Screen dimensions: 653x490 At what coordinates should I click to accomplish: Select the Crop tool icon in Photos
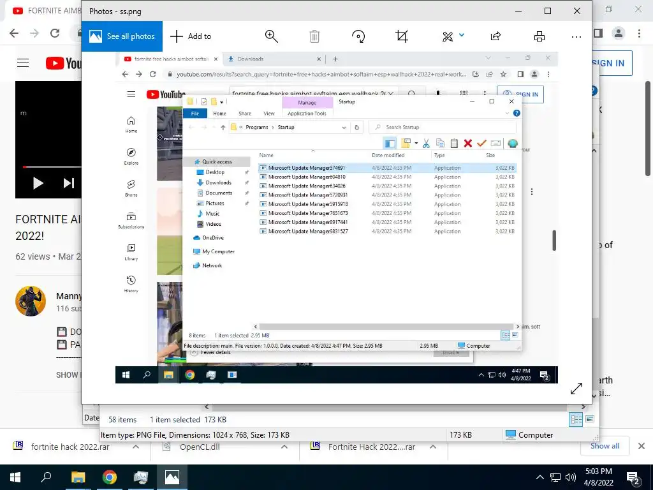pyautogui.click(x=402, y=36)
